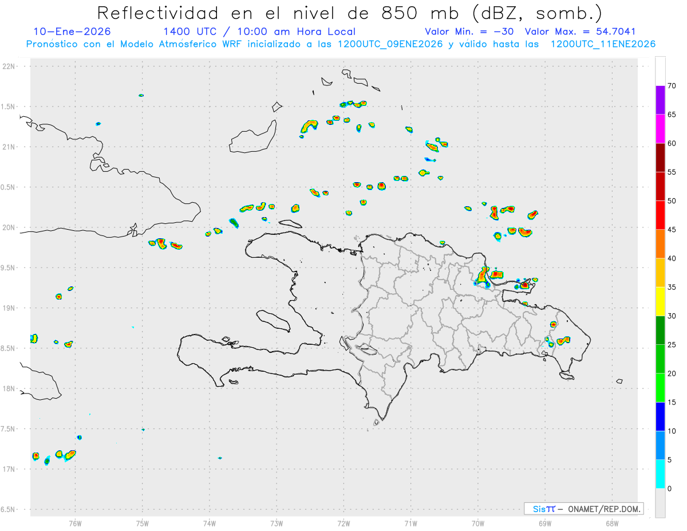Select the '73W' longitude label
This screenshot has width=687, height=531.
pyautogui.click(x=277, y=523)
